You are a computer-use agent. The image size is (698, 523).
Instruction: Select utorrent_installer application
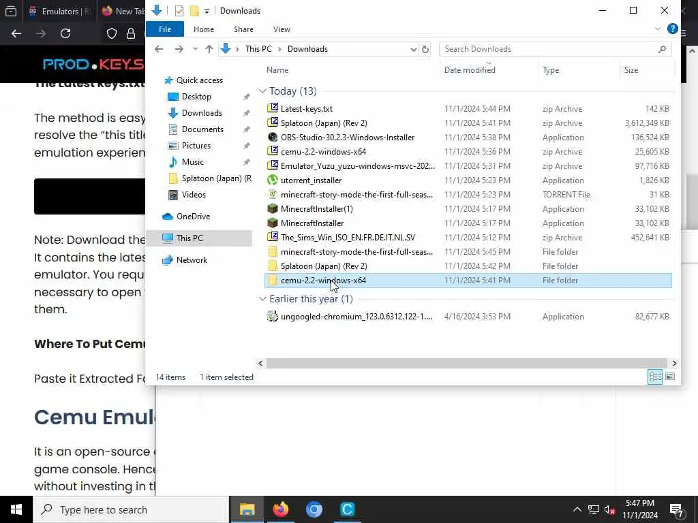tap(311, 180)
